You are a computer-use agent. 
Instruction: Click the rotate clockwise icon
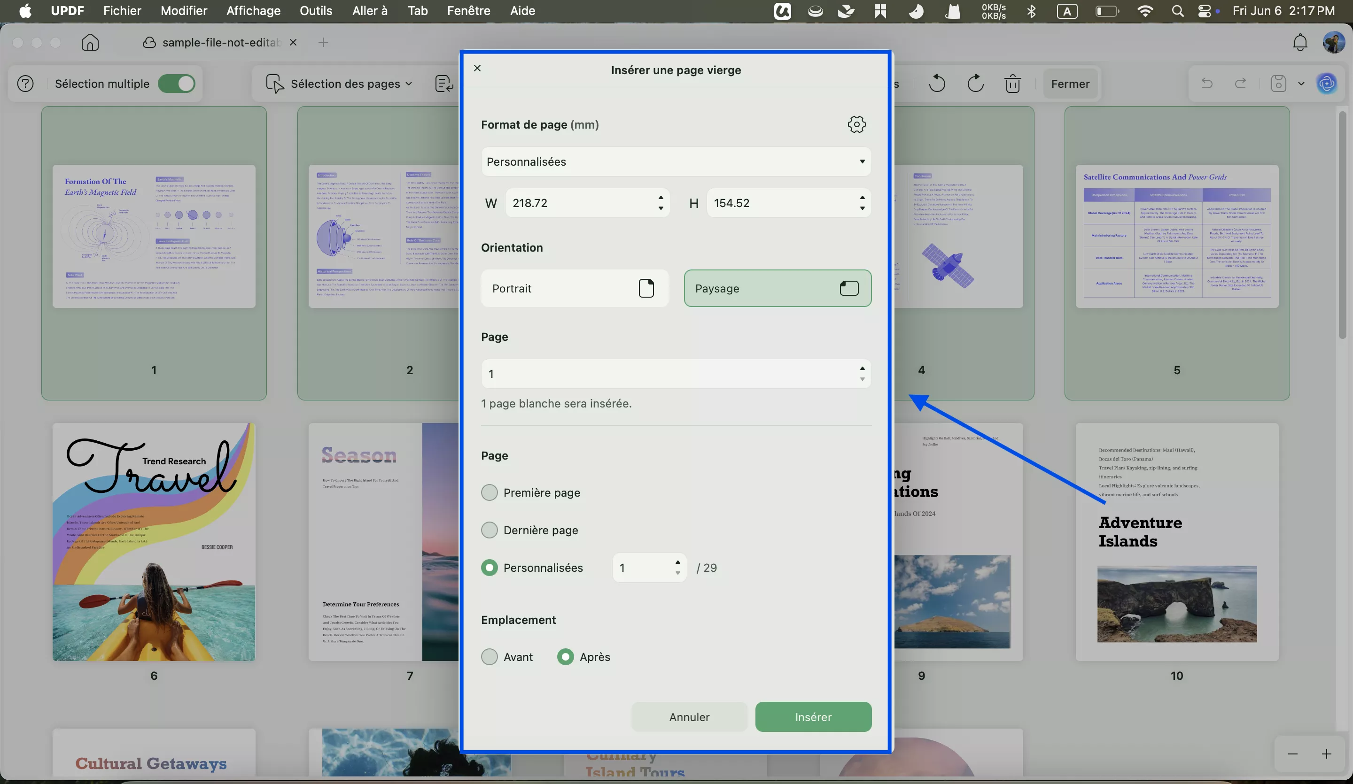click(975, 84)
